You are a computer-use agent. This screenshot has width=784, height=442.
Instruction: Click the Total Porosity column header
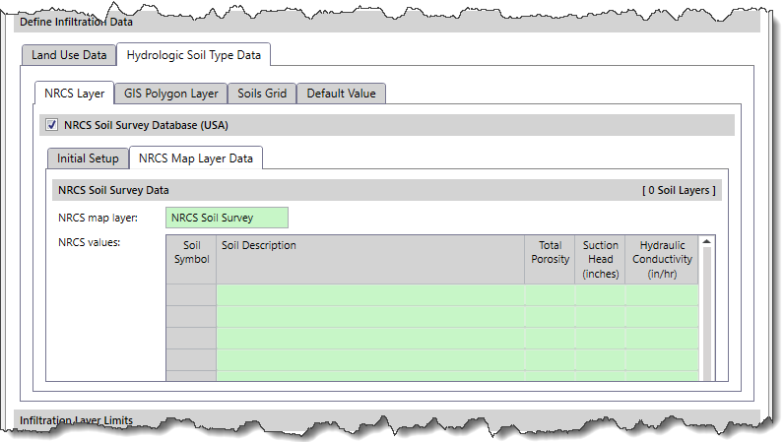coord(550,260)
